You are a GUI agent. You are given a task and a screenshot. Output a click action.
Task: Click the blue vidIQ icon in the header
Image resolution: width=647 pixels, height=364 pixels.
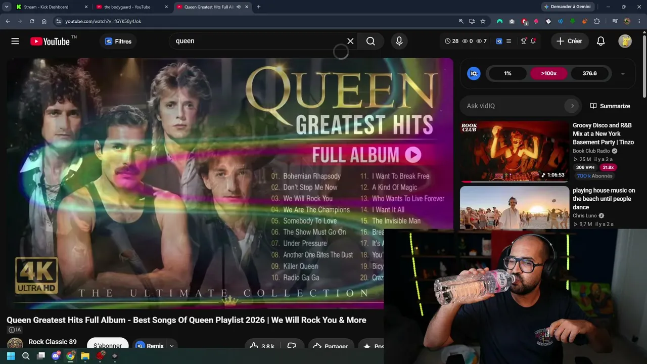(499, 41)
